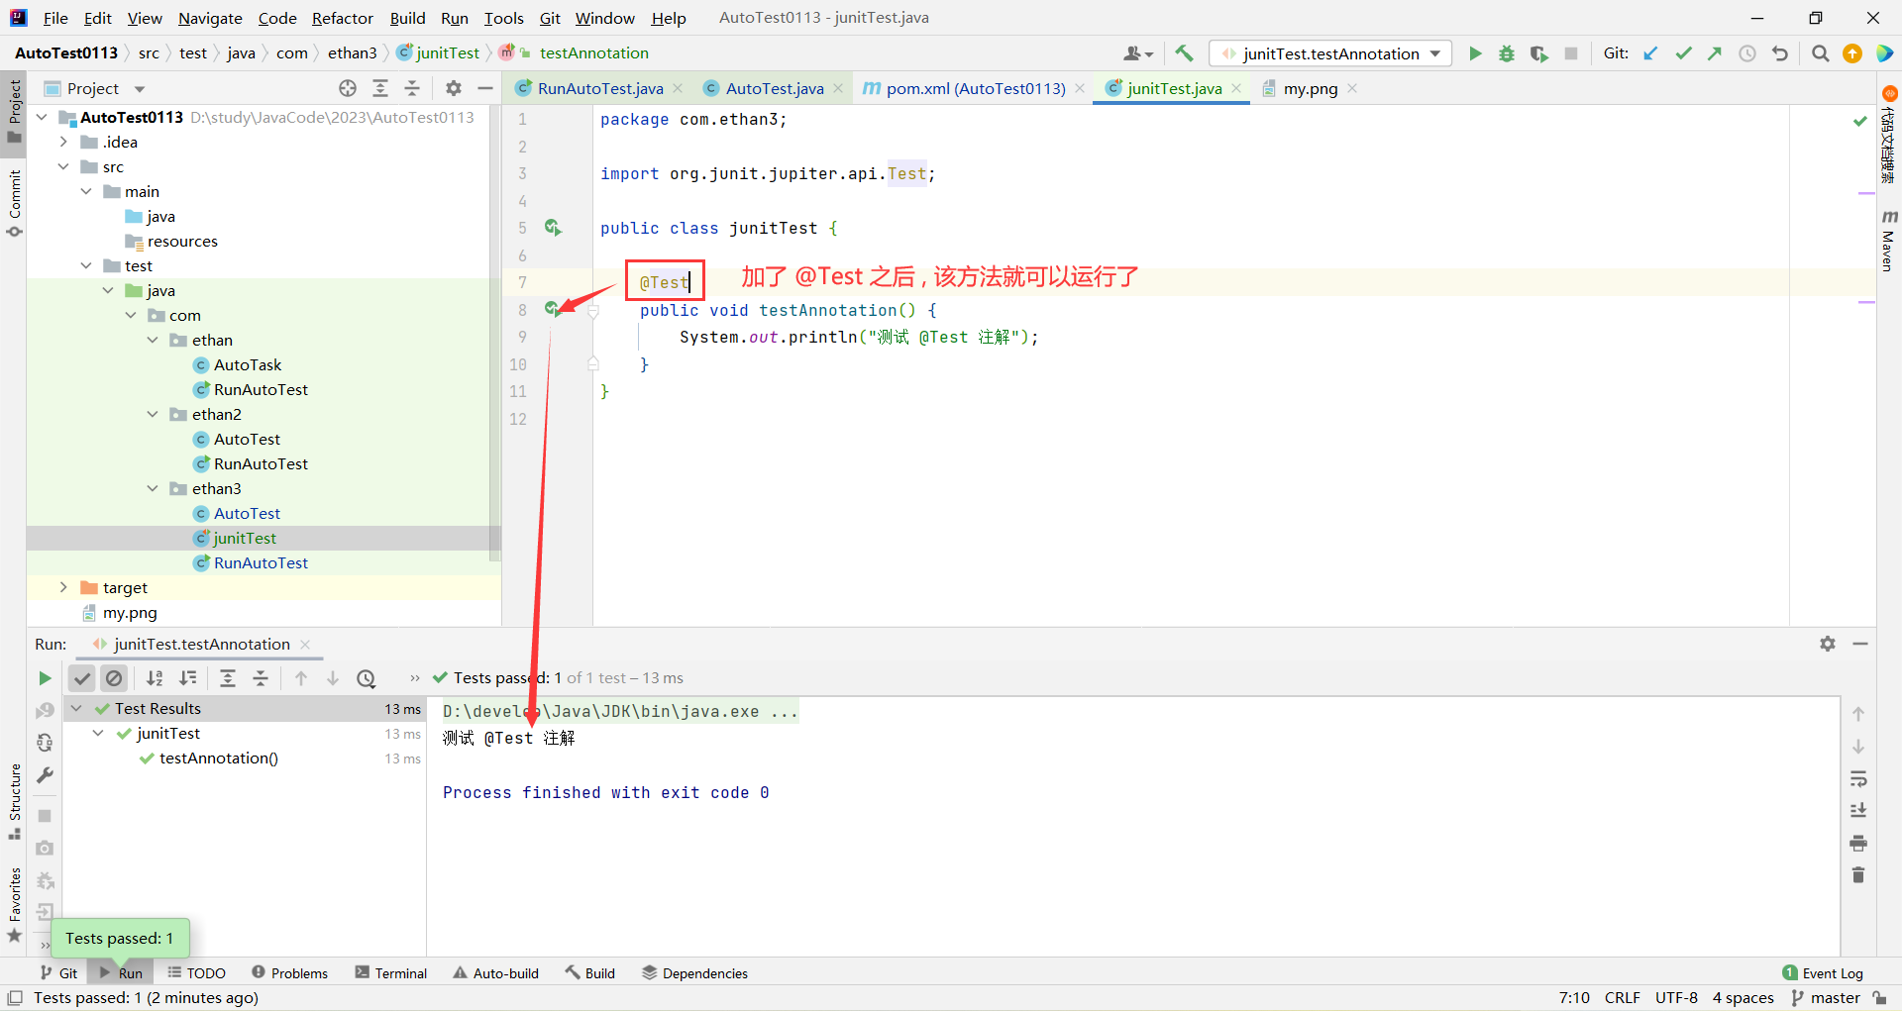Toggle the Commit side tool window stripe
The height and width of the screenshot is (1011, 1902).
coord(14,203)
